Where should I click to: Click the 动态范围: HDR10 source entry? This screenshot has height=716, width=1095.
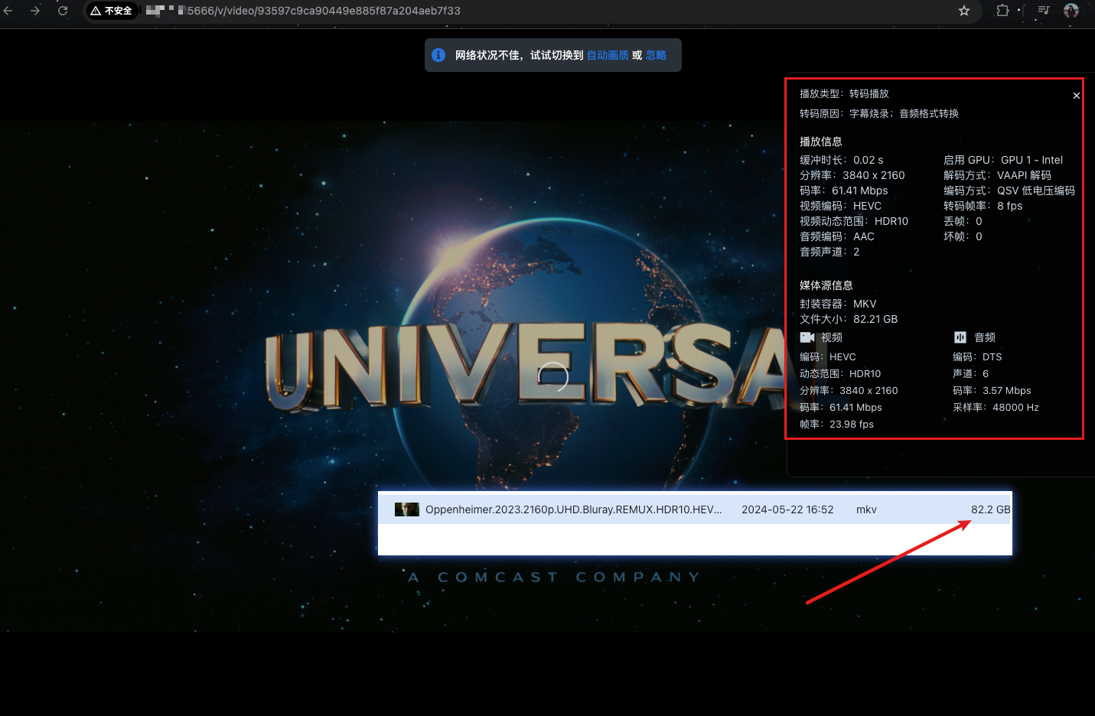[840, 374]
